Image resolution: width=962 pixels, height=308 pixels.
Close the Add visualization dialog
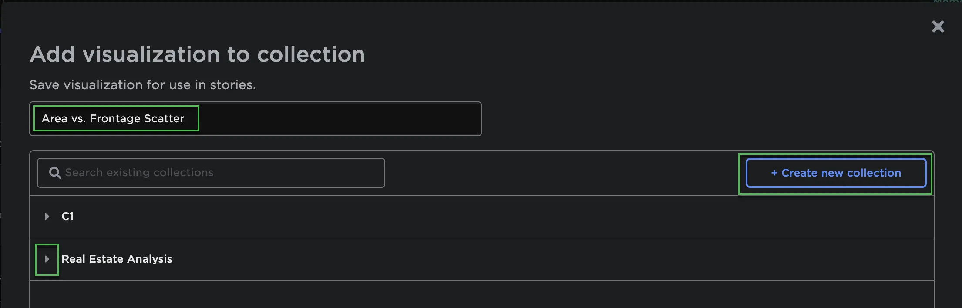pyautogui.click(x=938, y=27)
